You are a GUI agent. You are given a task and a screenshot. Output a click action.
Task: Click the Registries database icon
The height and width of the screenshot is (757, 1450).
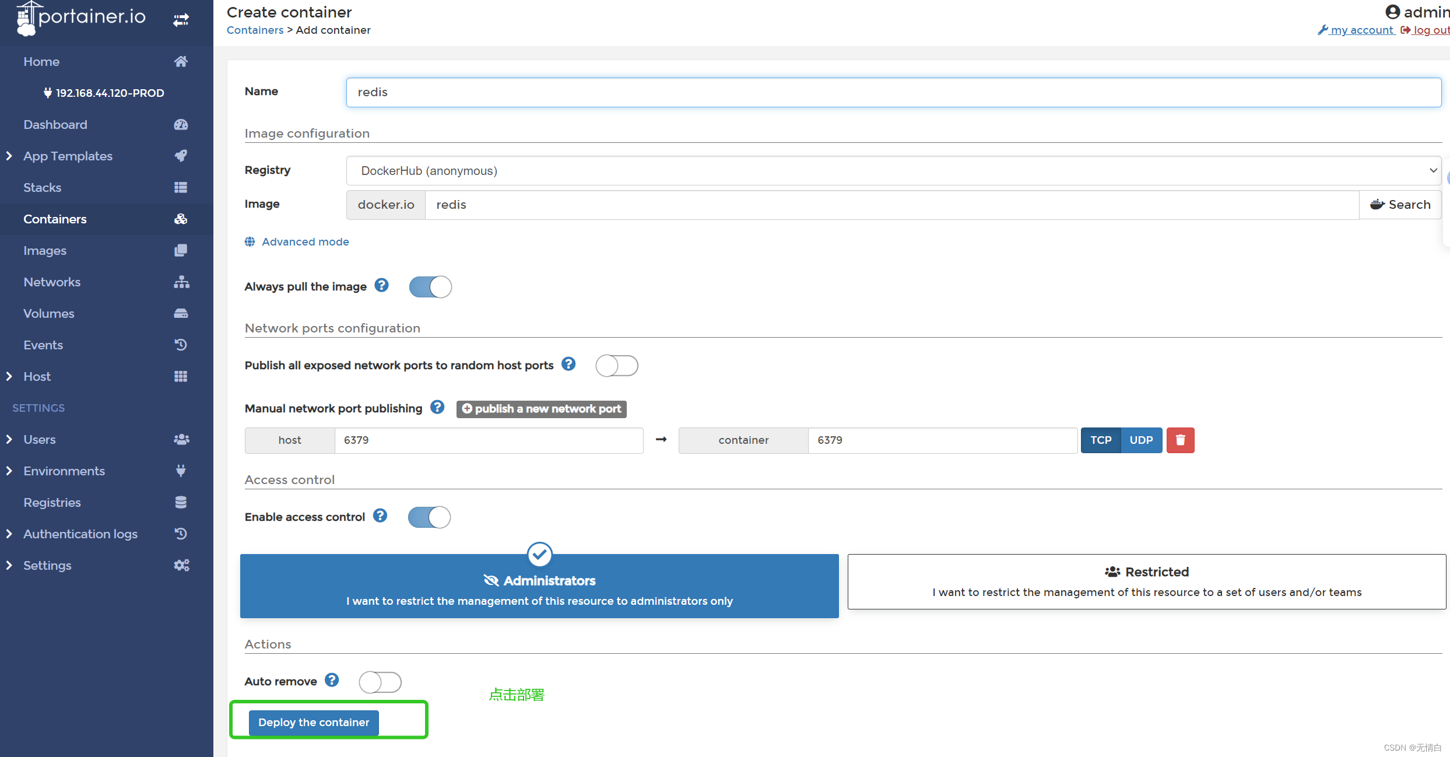point(181,502)
